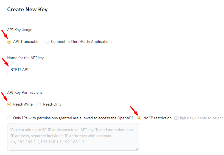This screenshot has width=224, height=155.
Task: Click the API Key Usage section label
Action: [x=20, y=30]
